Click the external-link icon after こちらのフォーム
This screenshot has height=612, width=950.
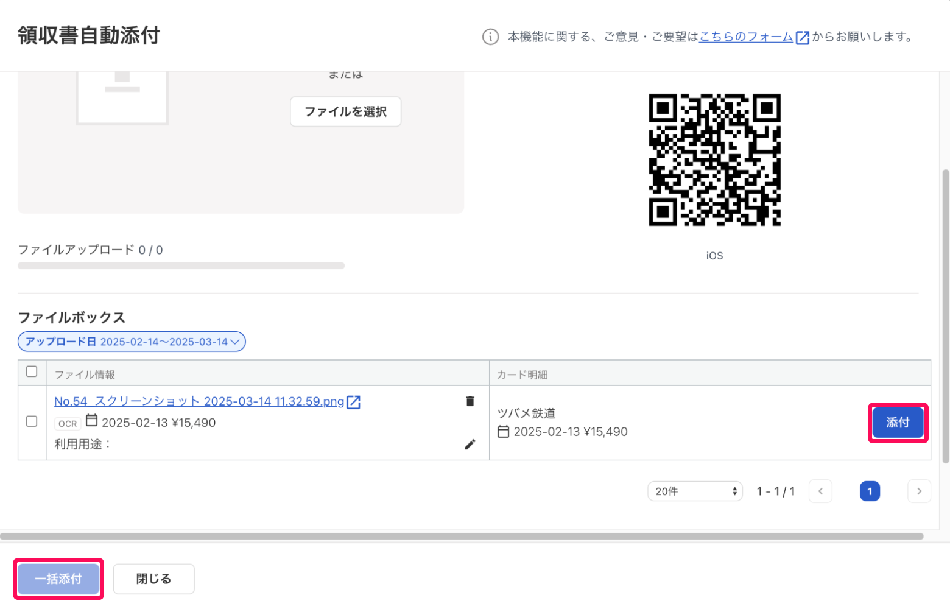pyautogui.click(x=803, y=38)
